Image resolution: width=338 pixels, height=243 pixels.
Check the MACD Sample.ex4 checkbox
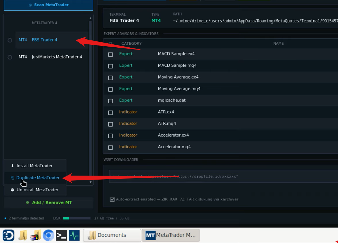(110, 54)
